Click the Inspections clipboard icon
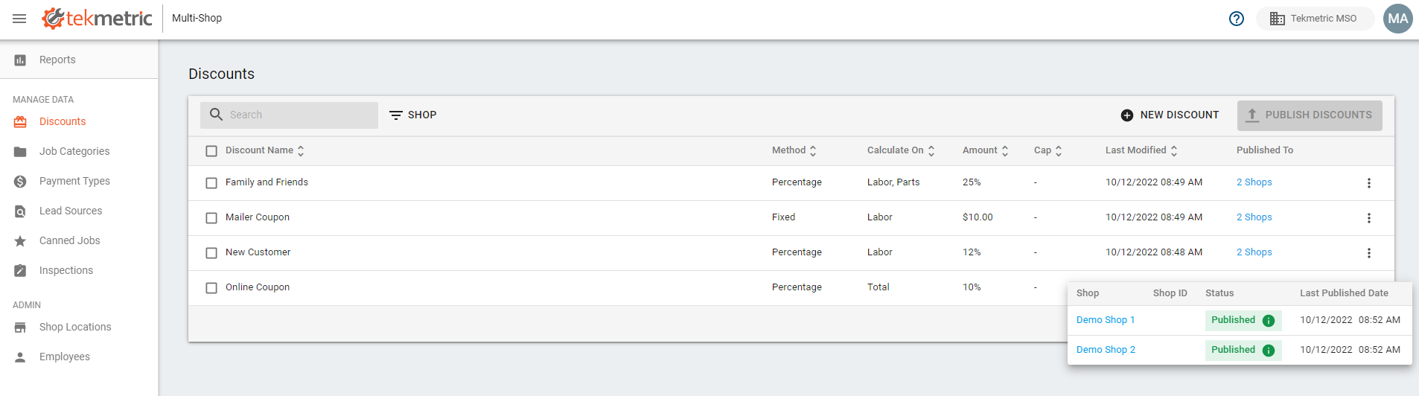 pos(20,271)
